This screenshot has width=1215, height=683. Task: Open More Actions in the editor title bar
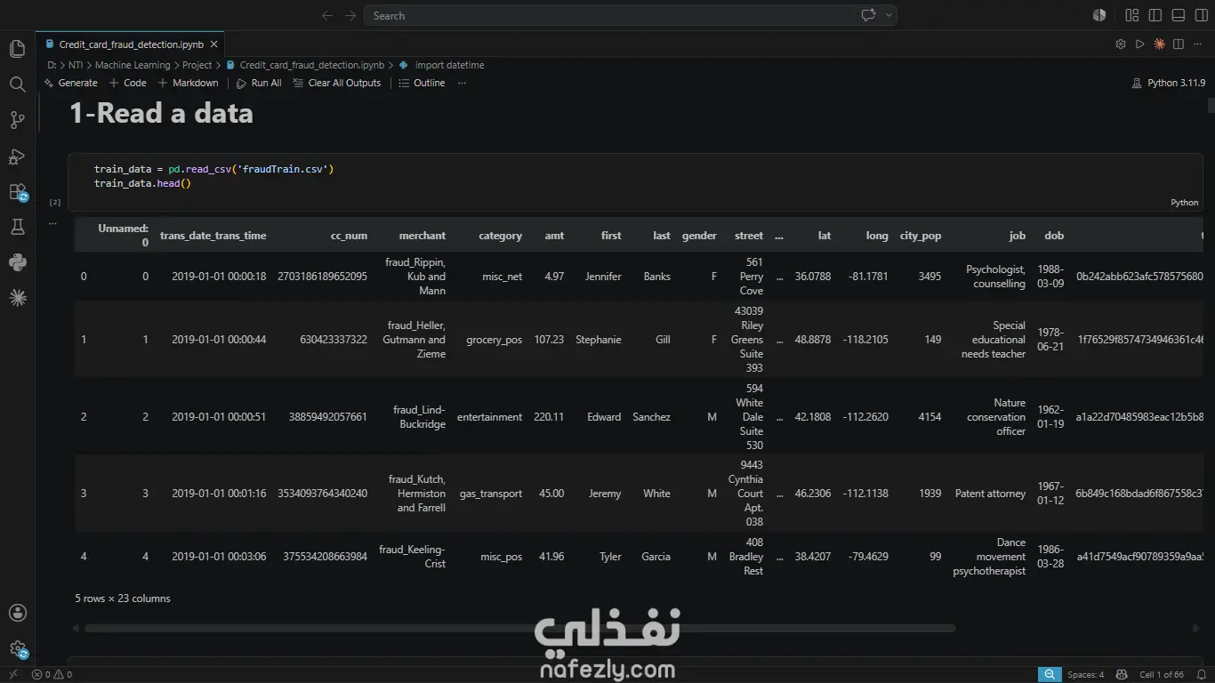tap(1198, 44)
